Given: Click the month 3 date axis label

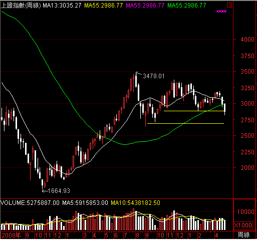Looking at the screenshot, I should pos(85,235).
